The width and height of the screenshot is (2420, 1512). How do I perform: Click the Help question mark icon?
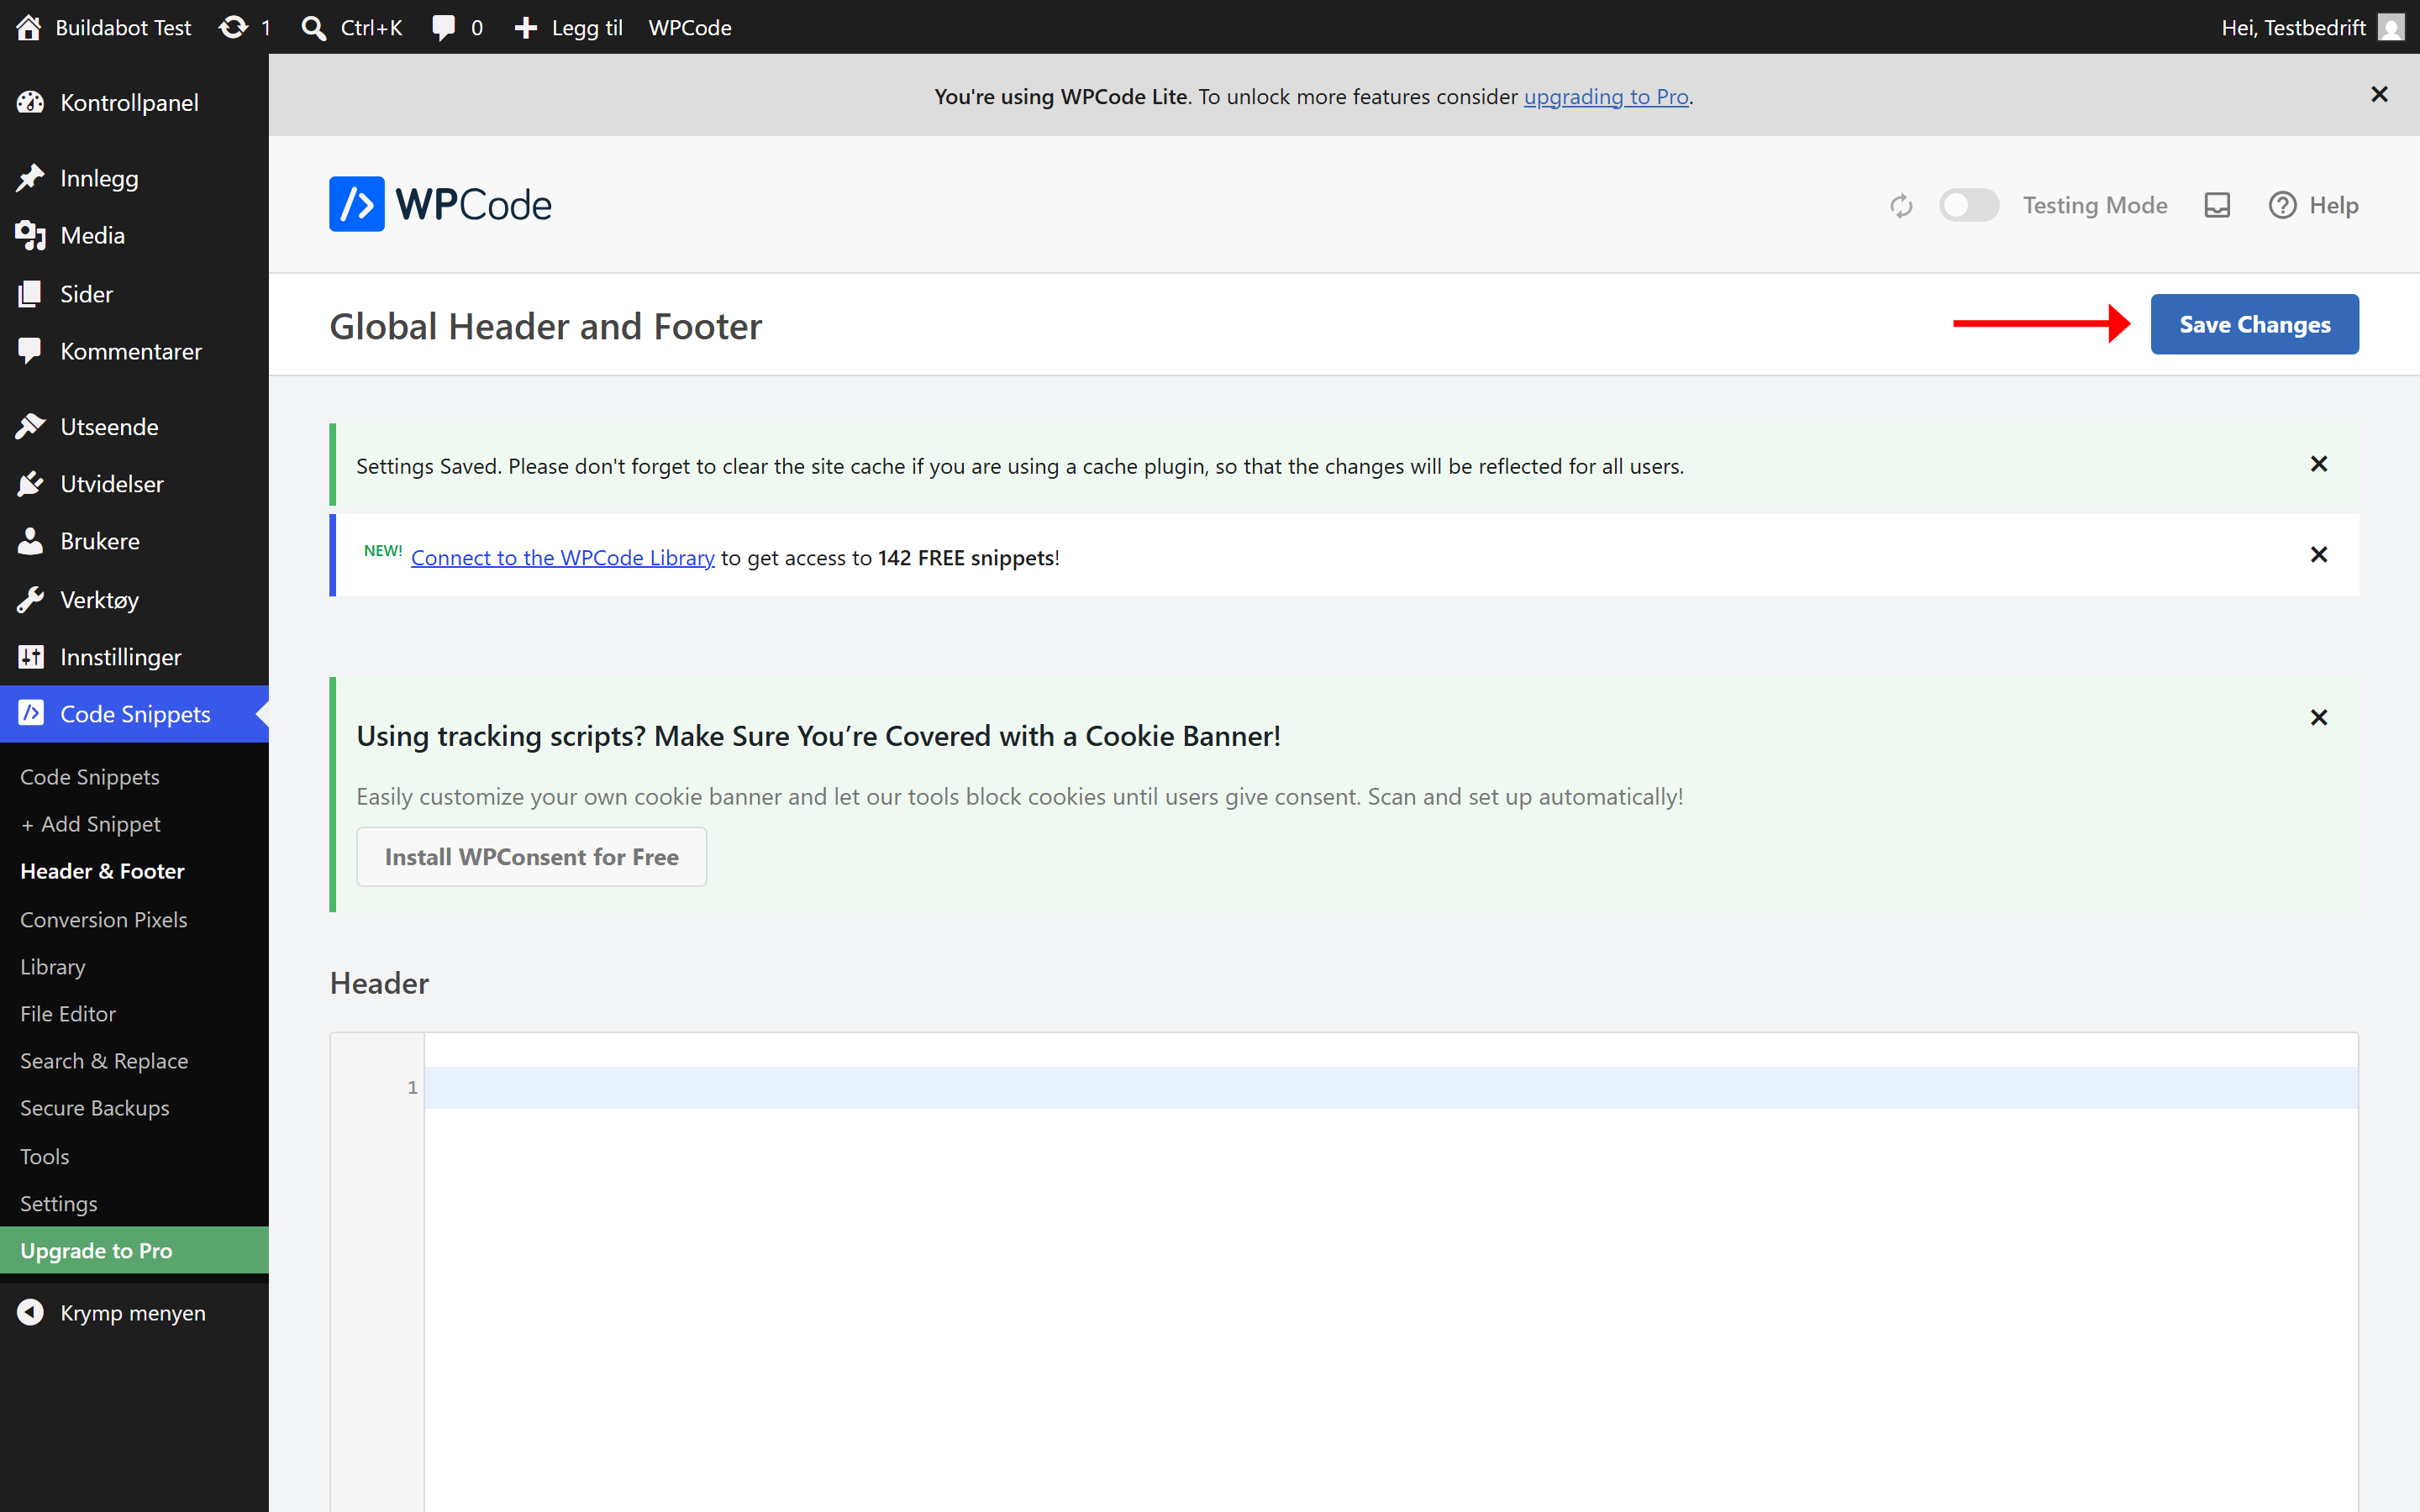click(x=2282, y=205)
